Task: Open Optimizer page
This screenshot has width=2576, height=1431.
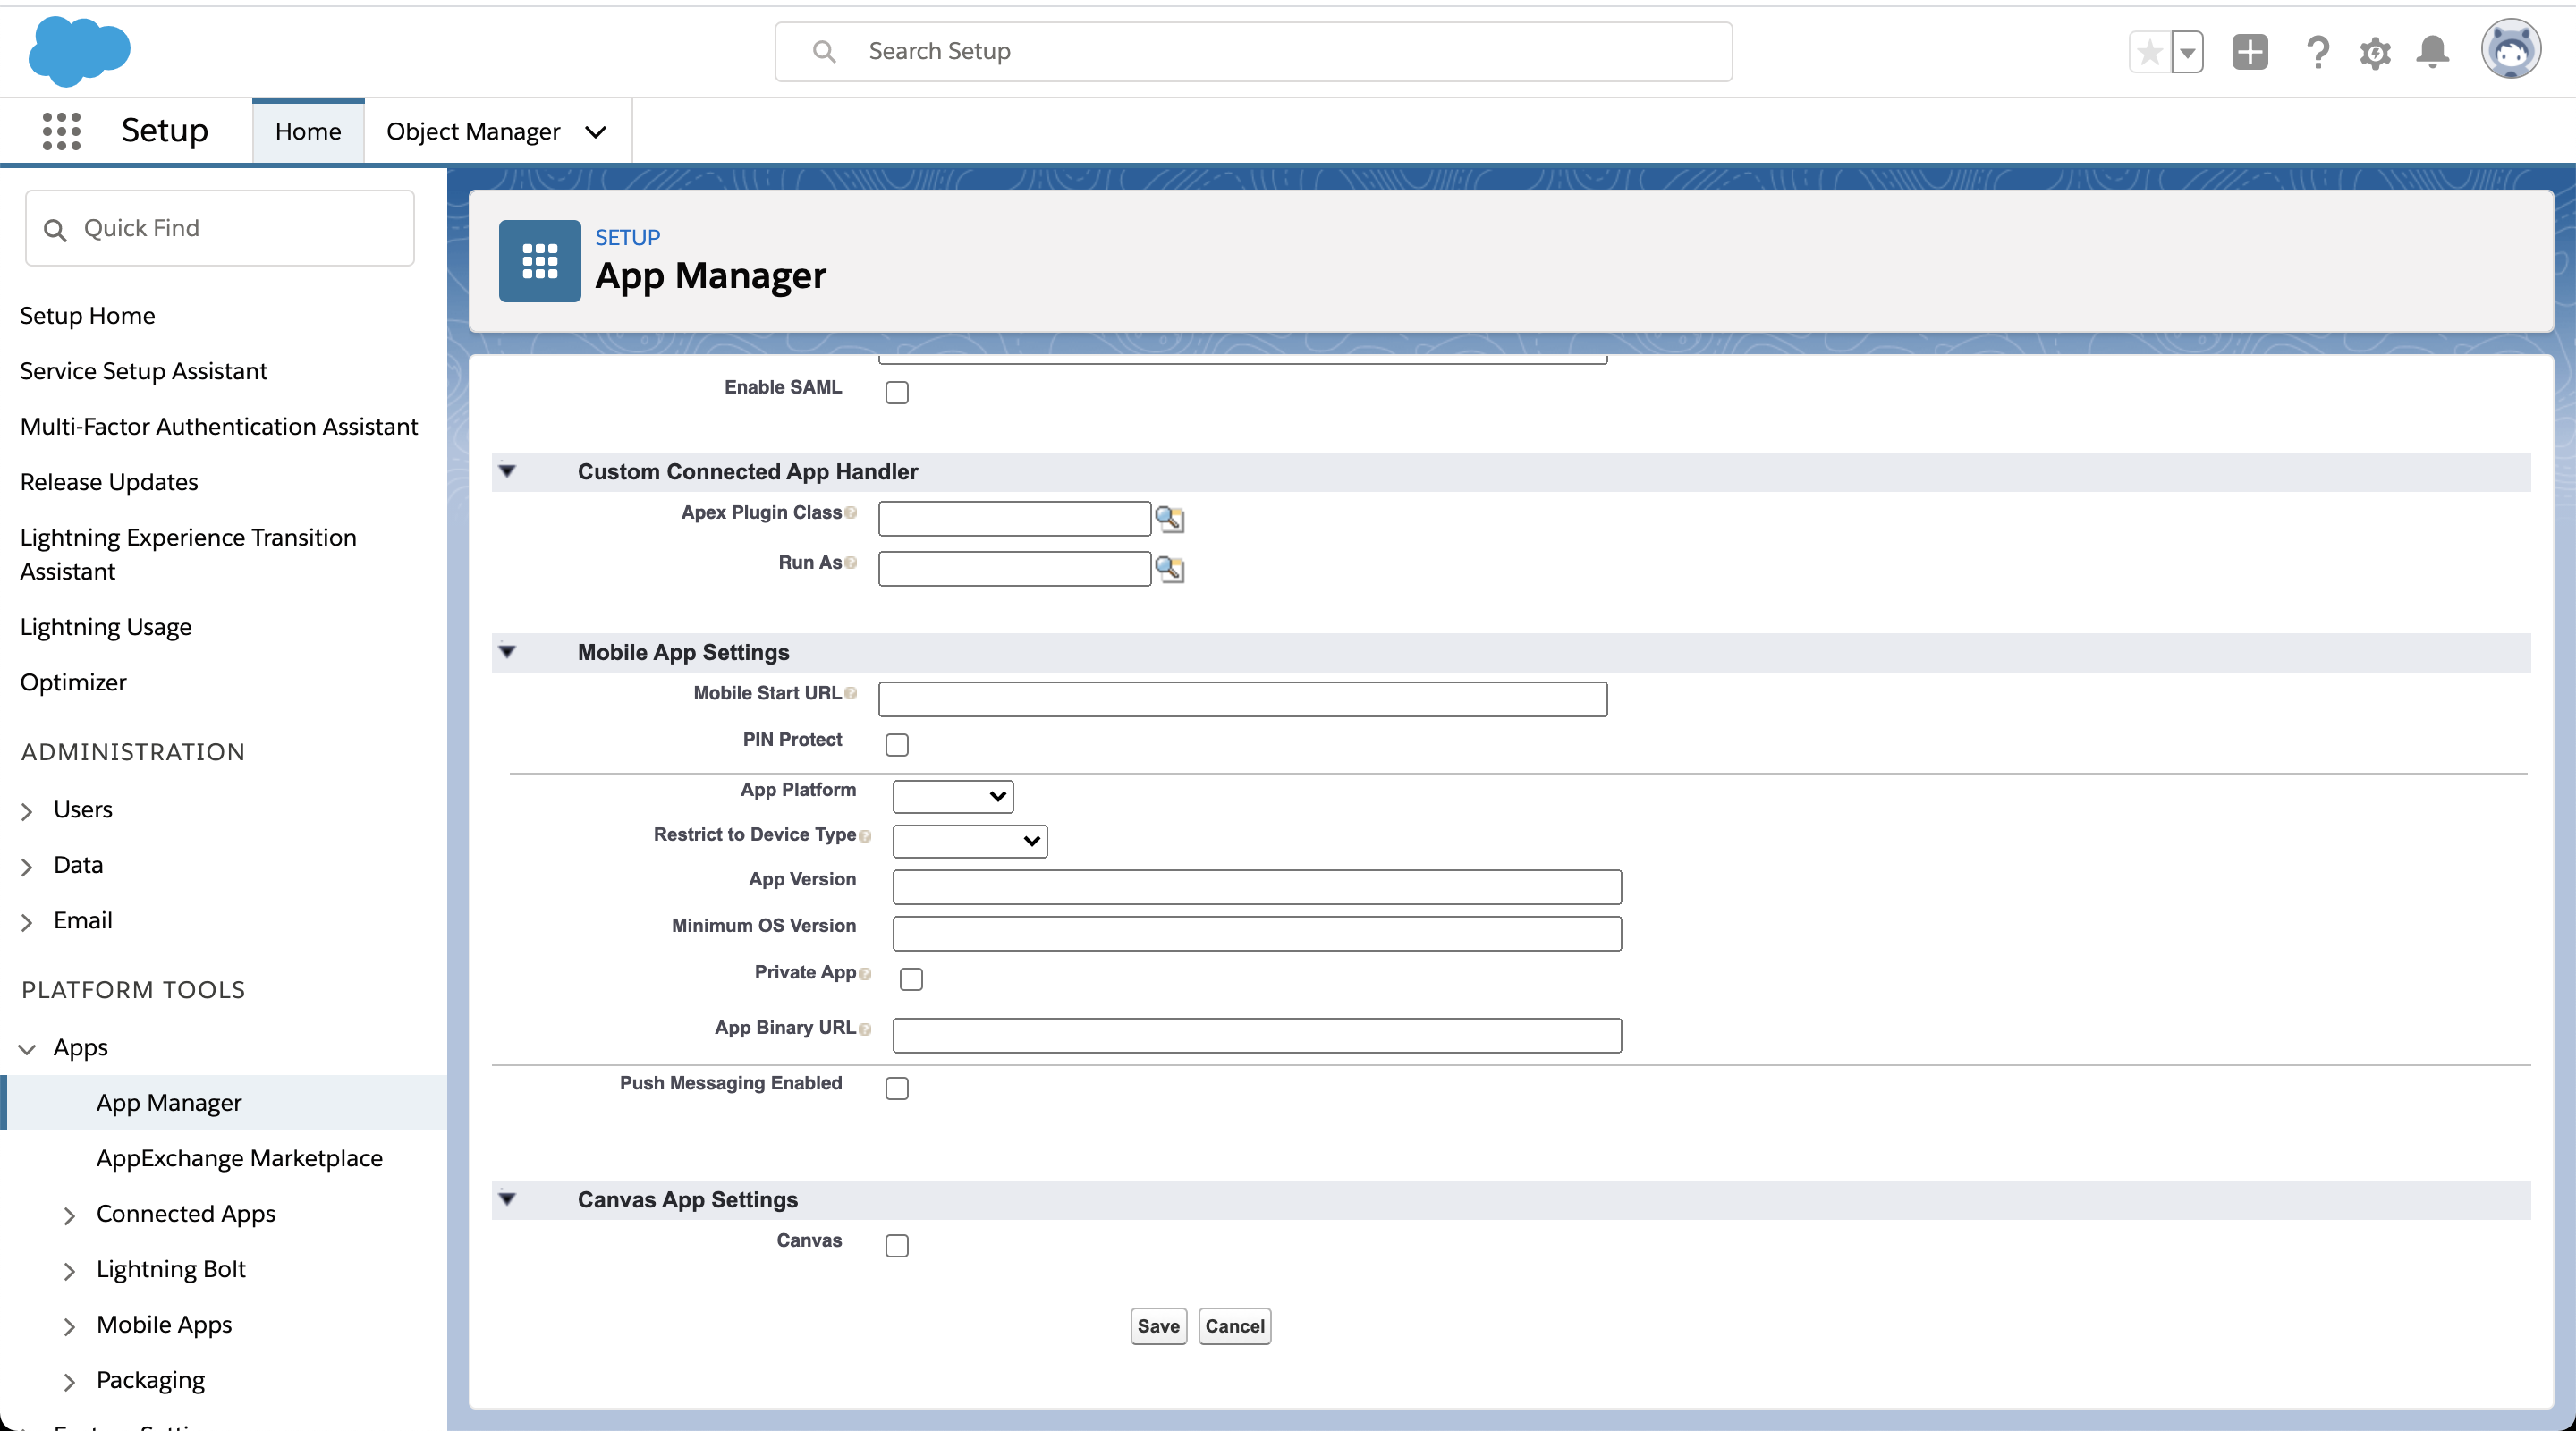Action: click(x=73, y=682)
